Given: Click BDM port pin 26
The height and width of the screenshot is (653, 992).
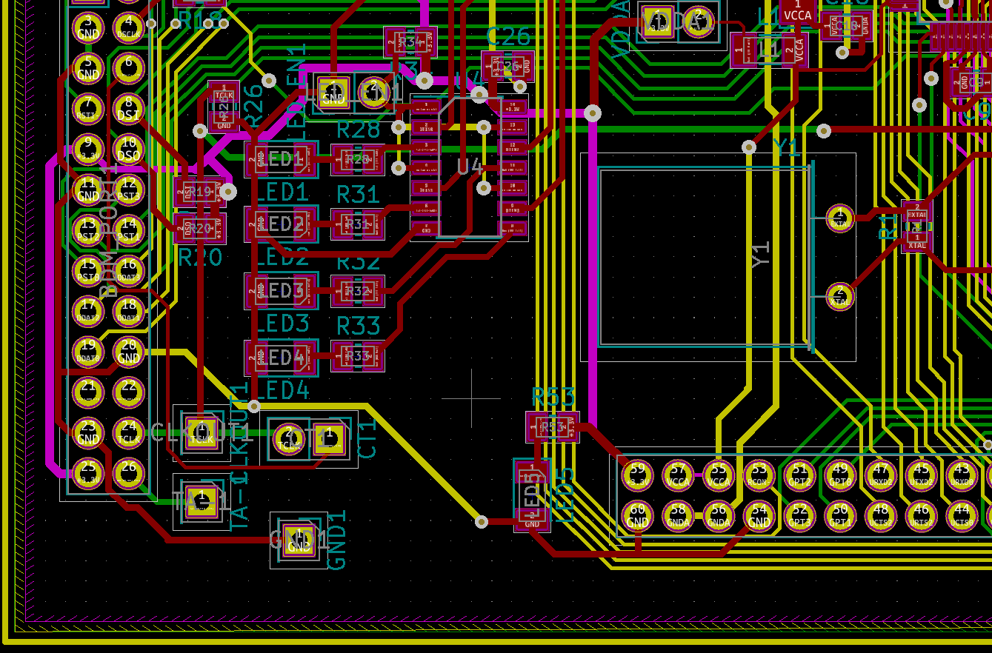Looking at the screenshot, I should coord(129,474).
